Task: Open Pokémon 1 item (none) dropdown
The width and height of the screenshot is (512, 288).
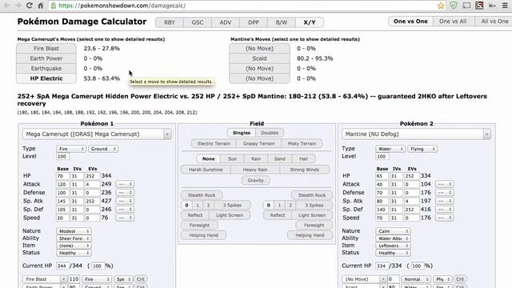Action: tap(74, 246)
